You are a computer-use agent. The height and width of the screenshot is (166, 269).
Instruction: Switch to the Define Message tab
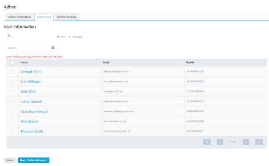click(67, 17)
